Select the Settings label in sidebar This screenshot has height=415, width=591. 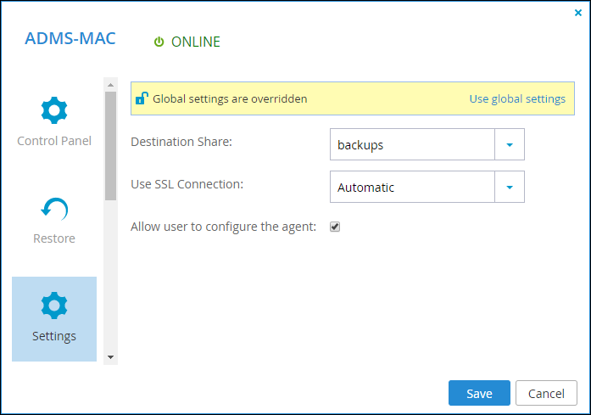tap(54, 336)
